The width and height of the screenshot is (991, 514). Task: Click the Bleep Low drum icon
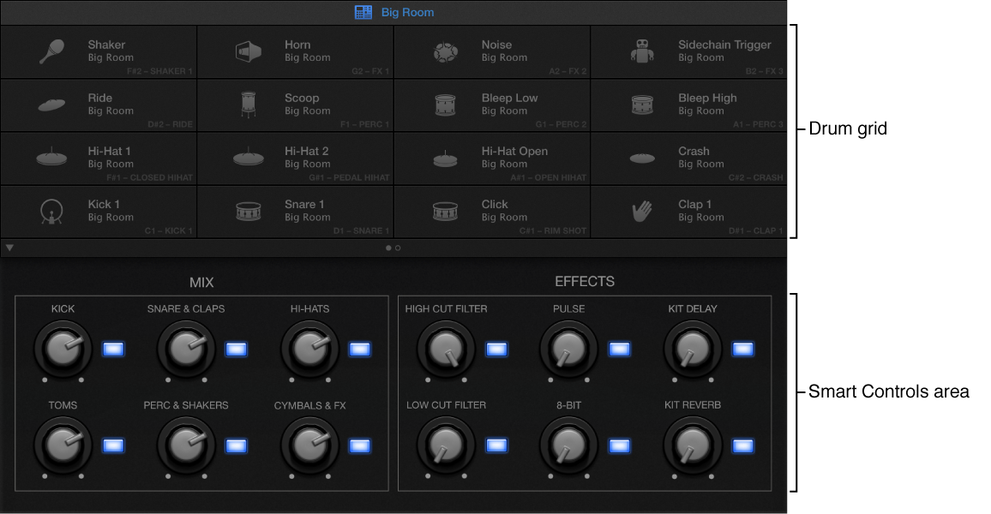(446, 103)
